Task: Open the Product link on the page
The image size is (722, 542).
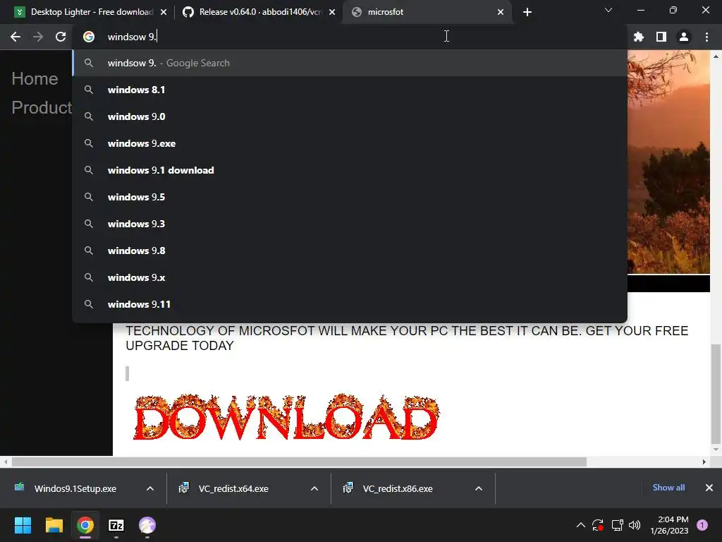Action: (x=42, y=107)
